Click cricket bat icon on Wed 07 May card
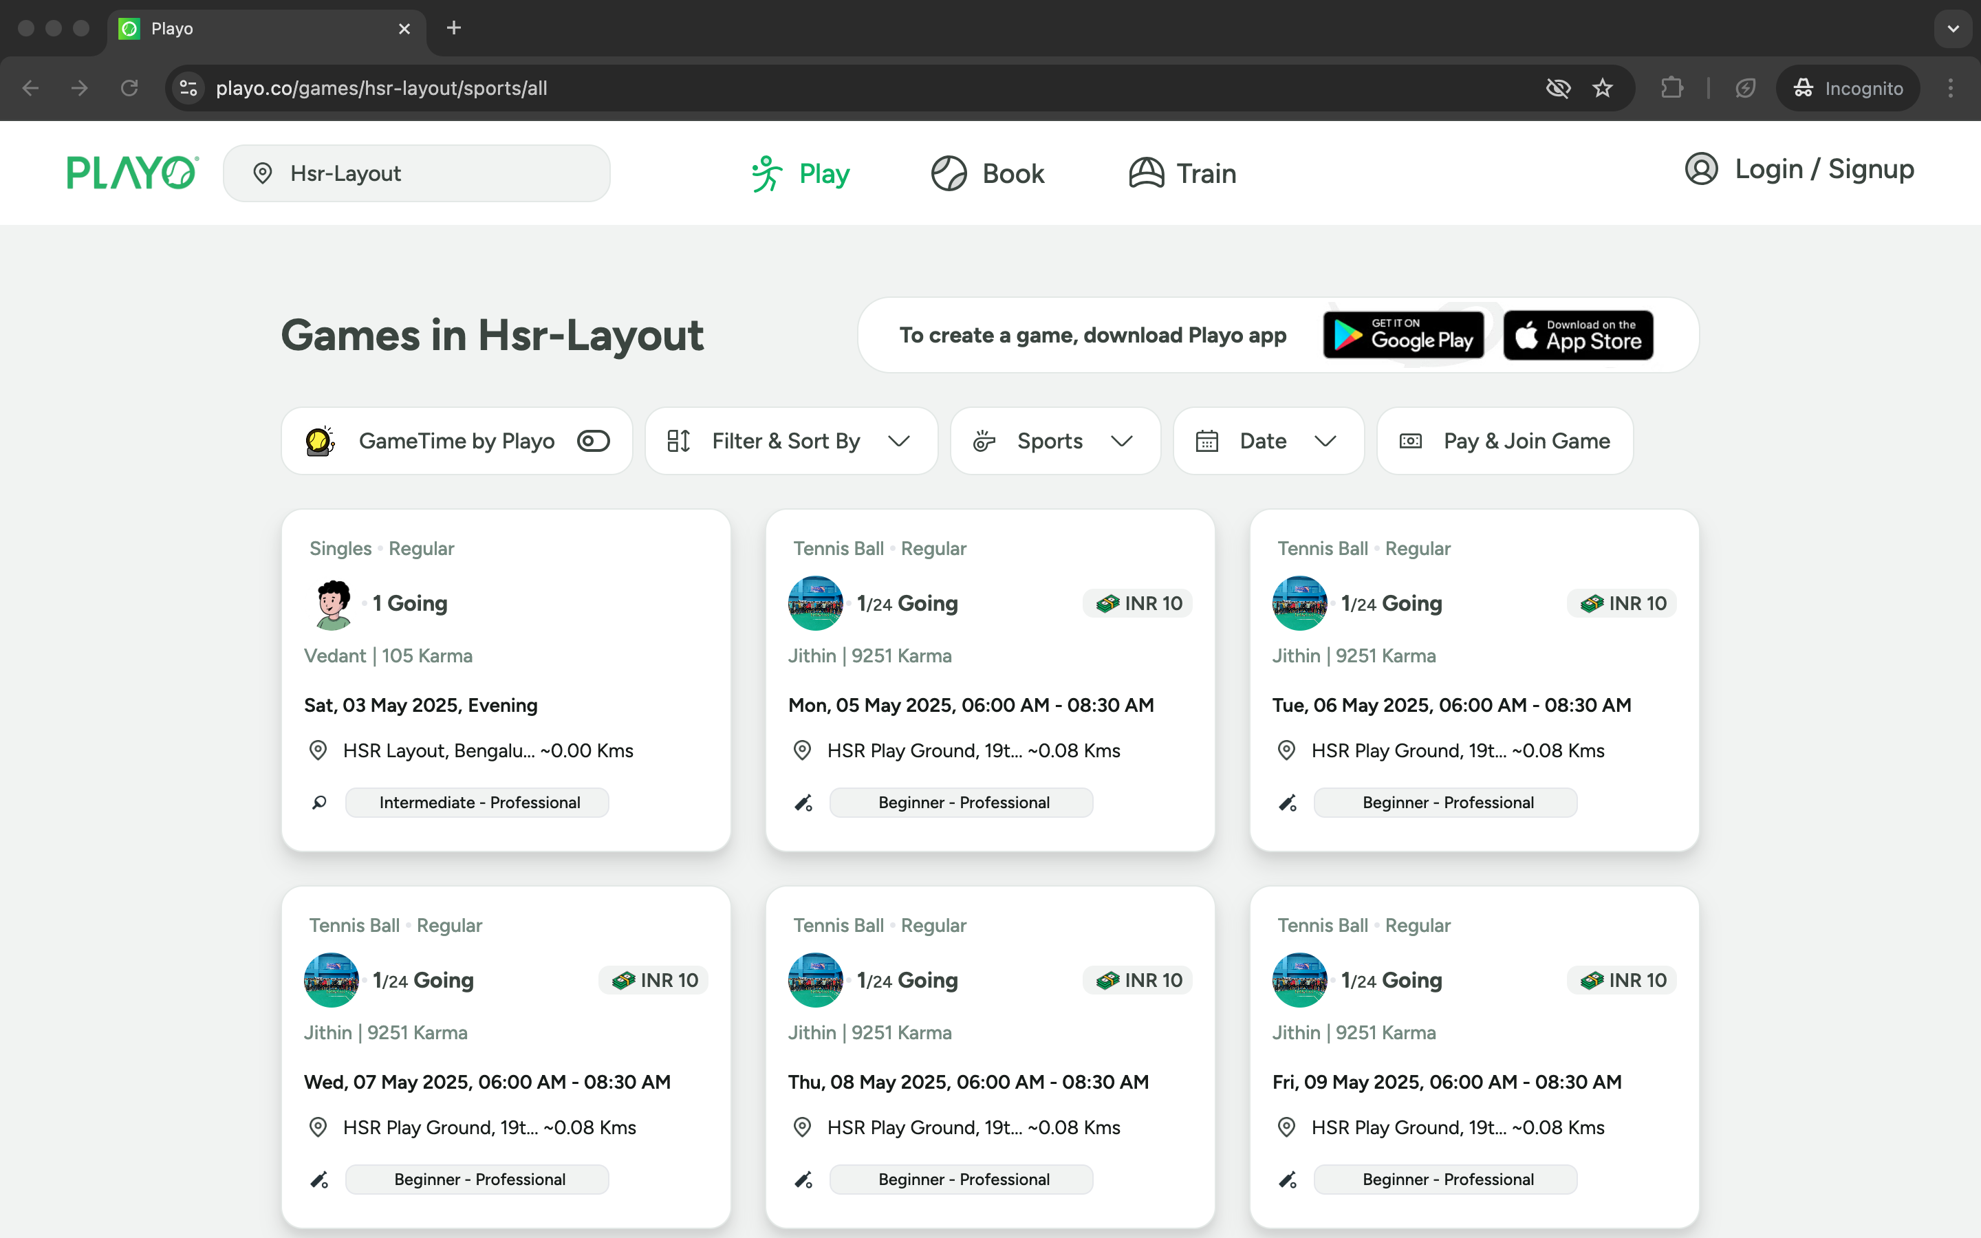 (319, 1179)
